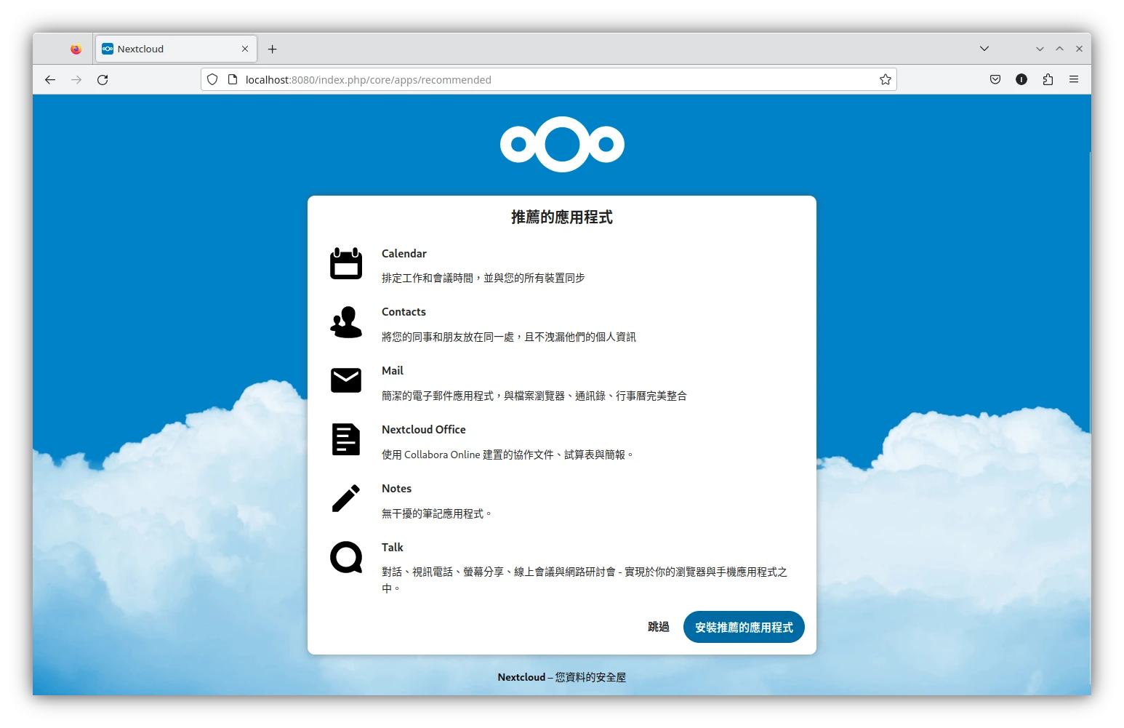
Task: Click the Nextcloud Office document icon
Action: click(346, 439)
